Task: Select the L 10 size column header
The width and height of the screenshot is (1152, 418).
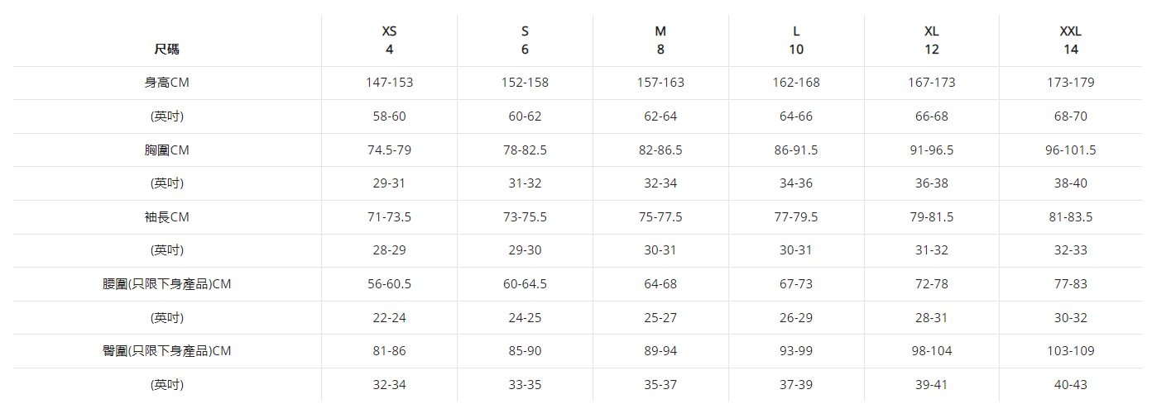Action: pos(796,40)
